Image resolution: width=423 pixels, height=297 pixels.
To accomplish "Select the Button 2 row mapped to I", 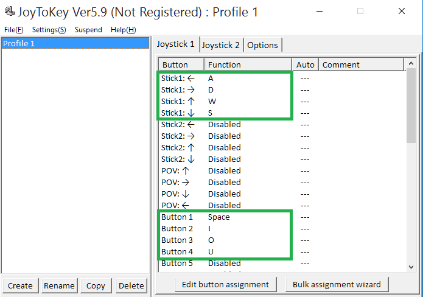I will (x=282, y=229).
